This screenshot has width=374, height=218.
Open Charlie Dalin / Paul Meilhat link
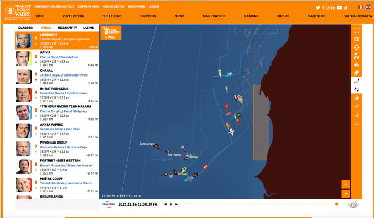(x=59, y=57)
